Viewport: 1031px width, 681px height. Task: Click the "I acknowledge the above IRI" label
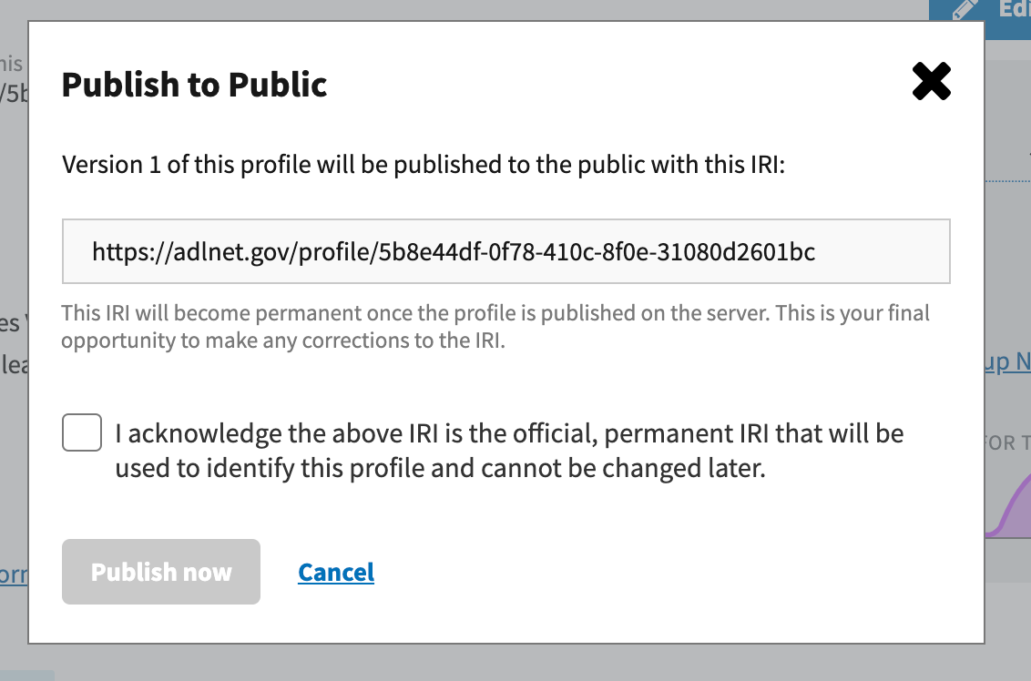(x=509, y=451)
